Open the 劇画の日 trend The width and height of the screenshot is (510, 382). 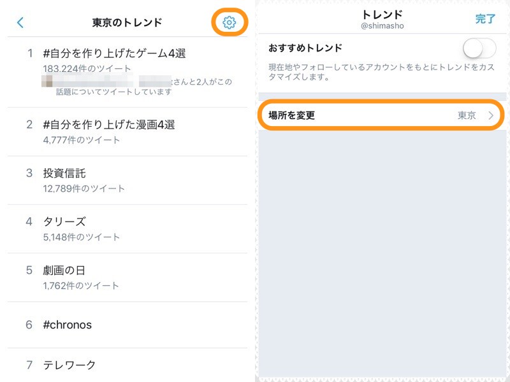point(64,270)
